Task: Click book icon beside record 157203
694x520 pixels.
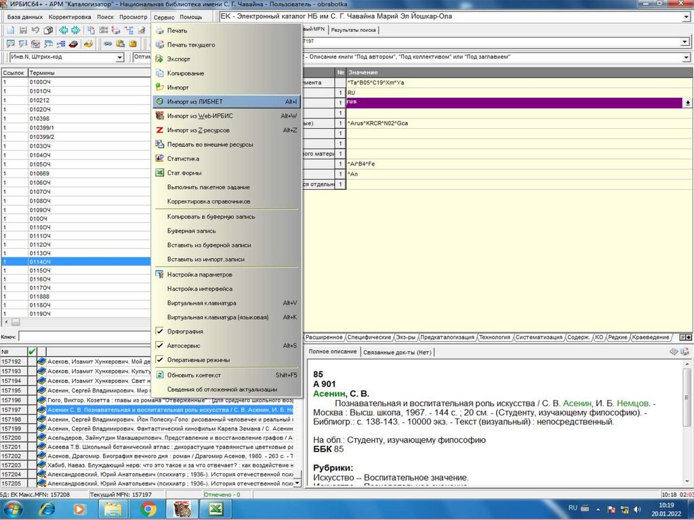Action: tap(41, 464)
